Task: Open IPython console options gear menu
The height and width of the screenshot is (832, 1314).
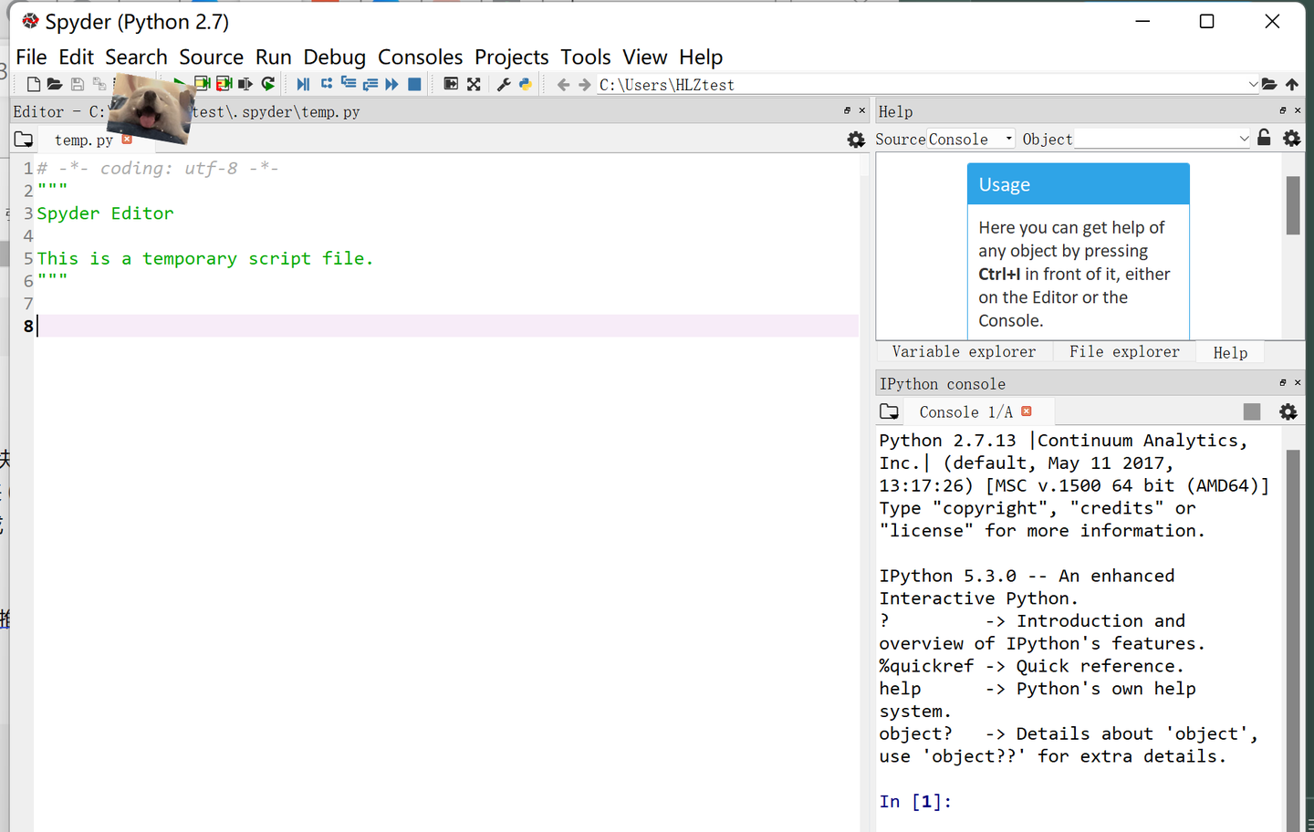Action: (1288, 411)
